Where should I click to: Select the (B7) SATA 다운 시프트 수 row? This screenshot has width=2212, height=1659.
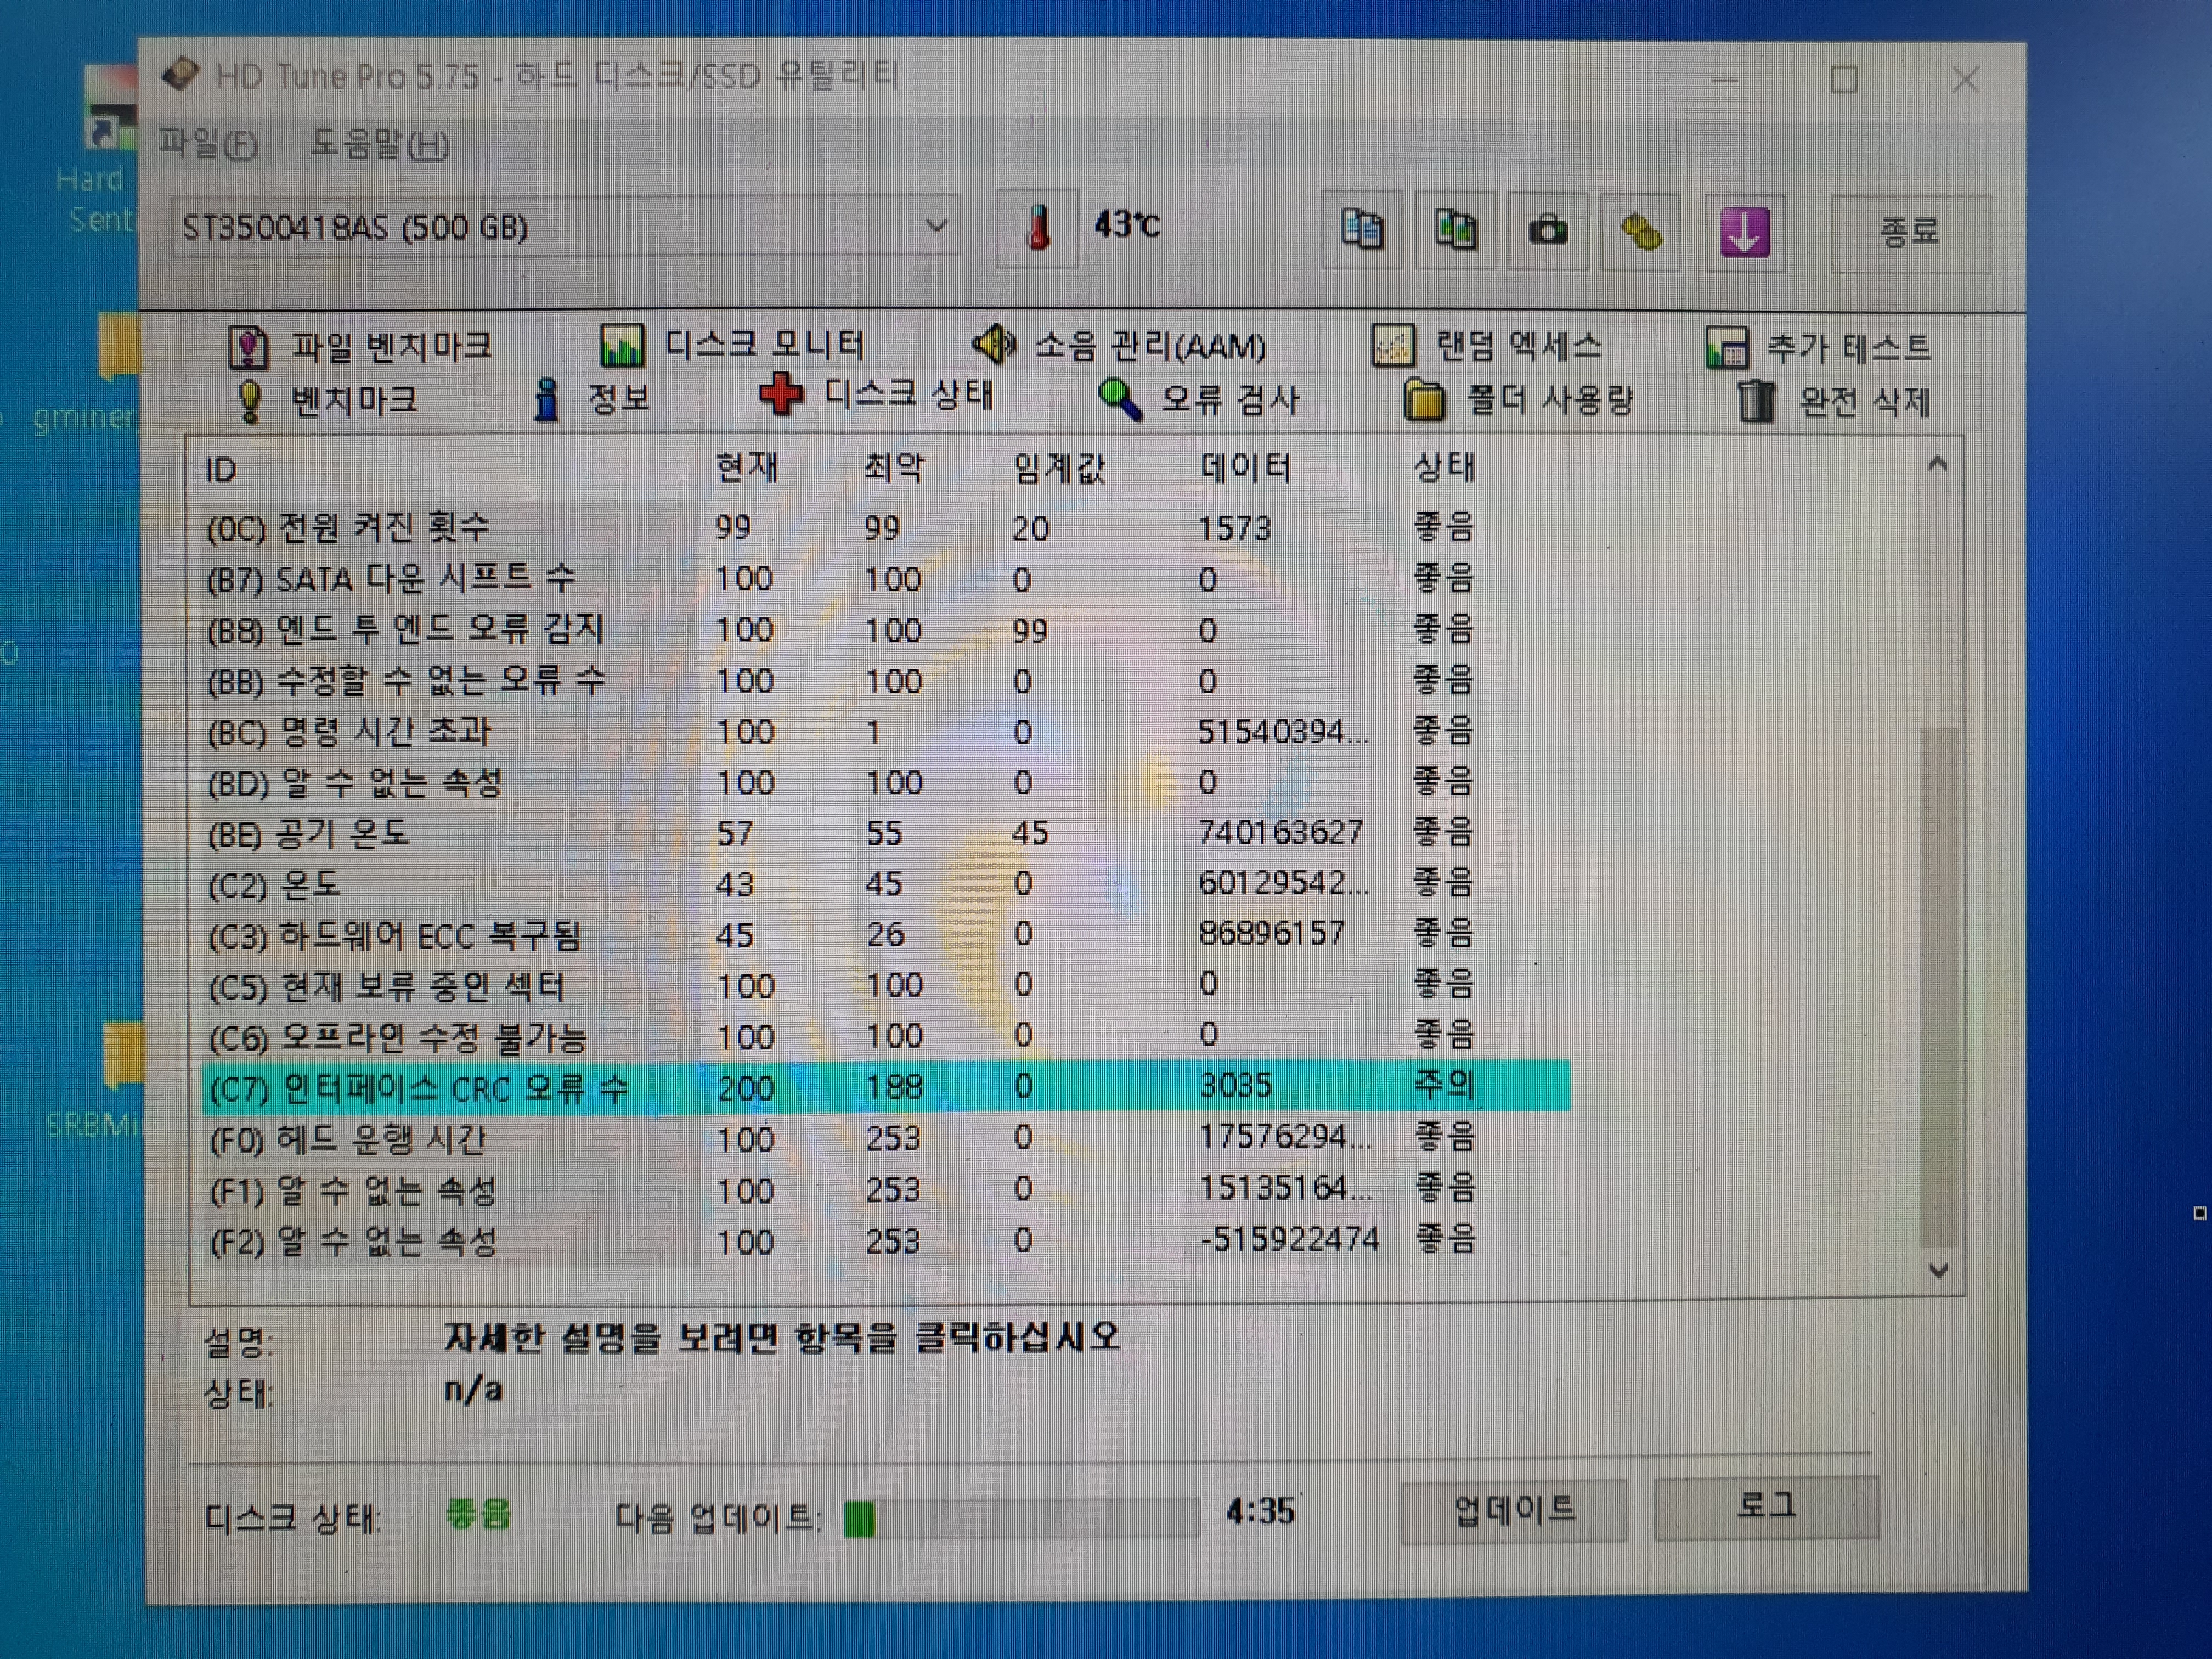coord(885,578)
